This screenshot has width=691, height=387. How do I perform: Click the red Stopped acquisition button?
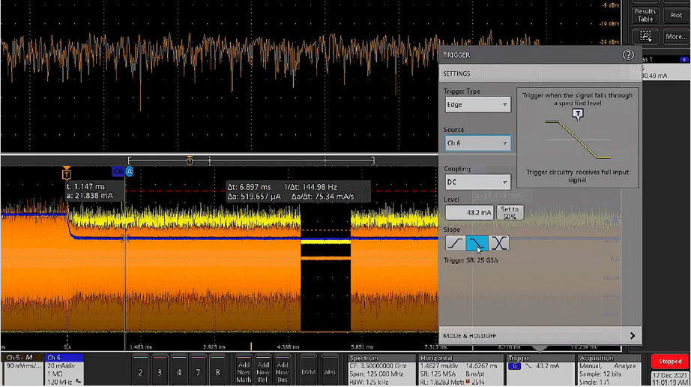pos(669,361)
